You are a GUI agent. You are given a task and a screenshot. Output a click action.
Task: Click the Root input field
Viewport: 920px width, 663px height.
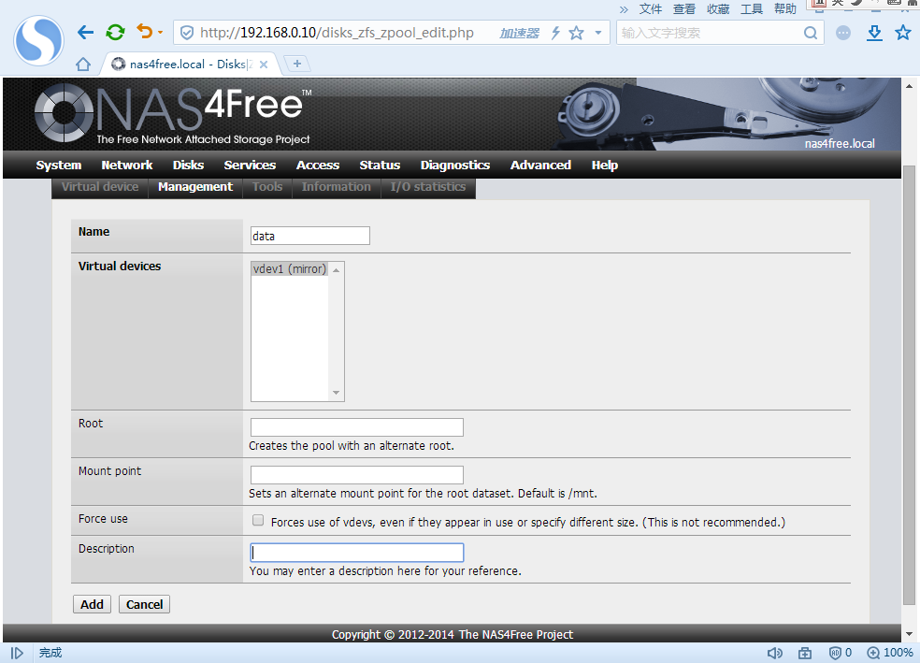click(x=357, y=427)
